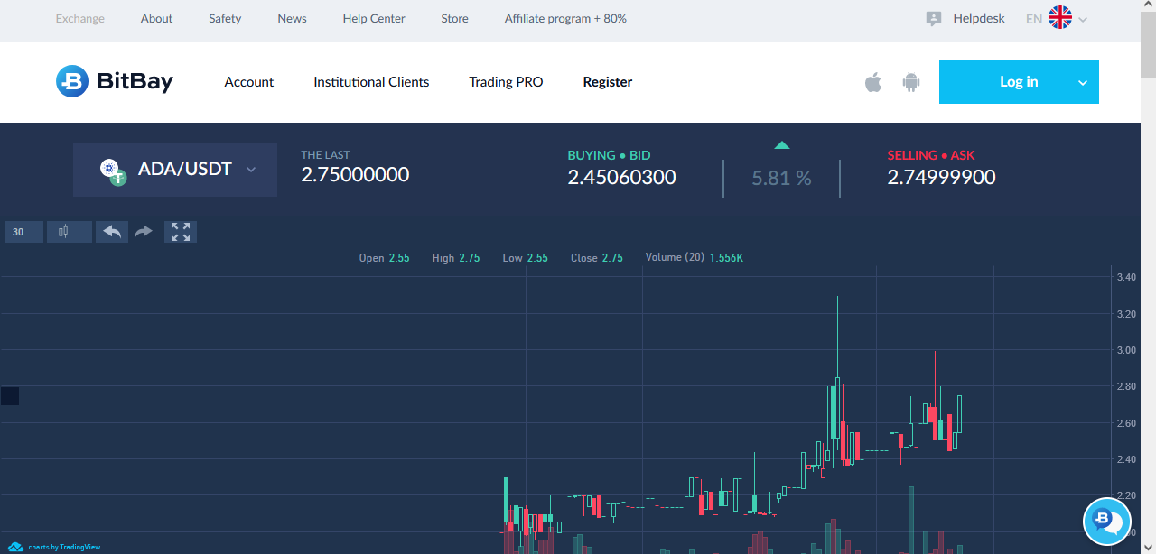
Task: Click the Helpdesk chat icon
Action: (x=934, y=19)
